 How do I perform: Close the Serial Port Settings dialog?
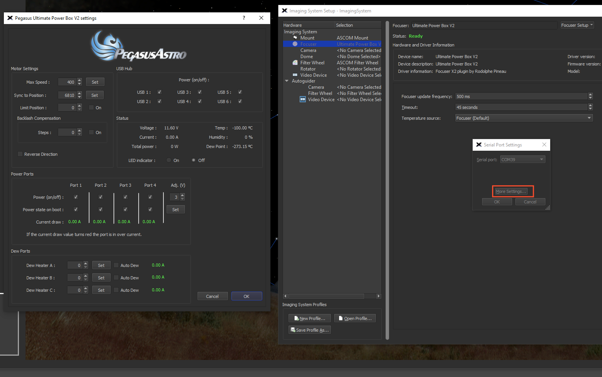tap(544, 145)
